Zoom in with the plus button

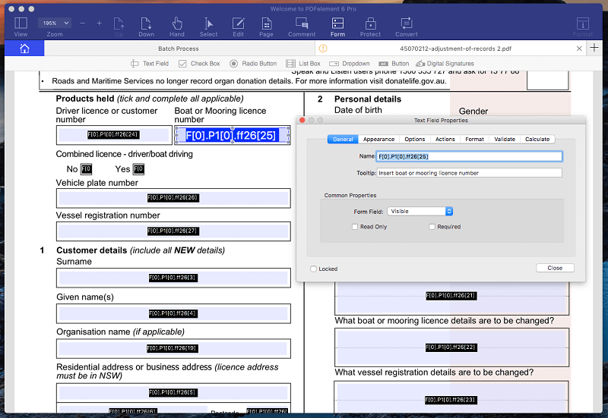pos(100,24)
